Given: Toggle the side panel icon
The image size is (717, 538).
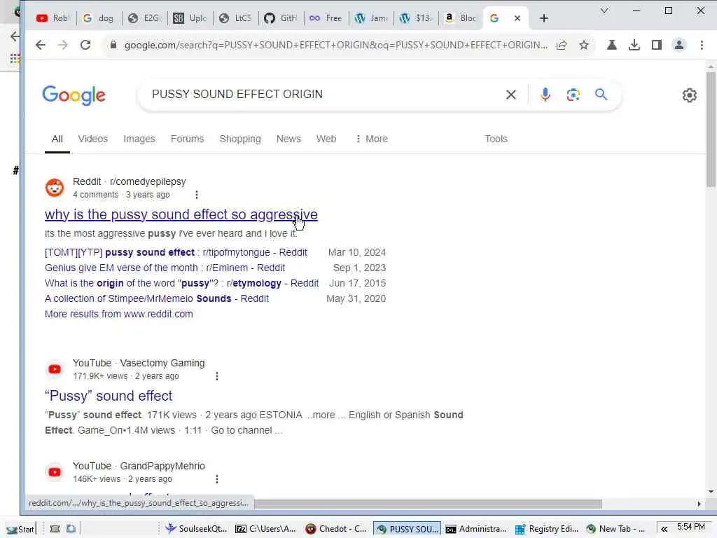Looking at the screenshot, I should coord(657,45).
